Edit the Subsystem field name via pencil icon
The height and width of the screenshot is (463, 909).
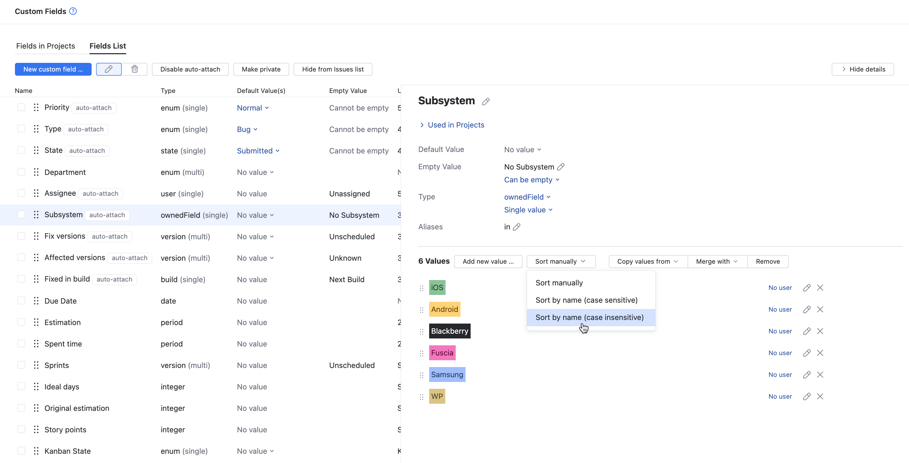click(x=486, y=102)
